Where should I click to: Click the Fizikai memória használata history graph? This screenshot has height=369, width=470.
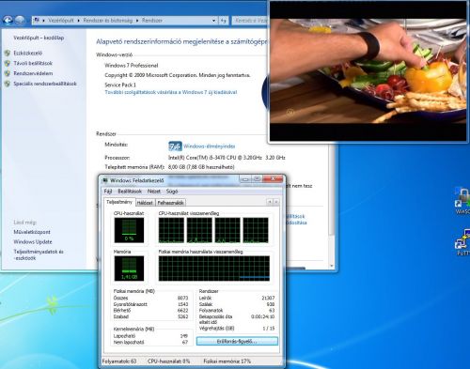(214, 269)
